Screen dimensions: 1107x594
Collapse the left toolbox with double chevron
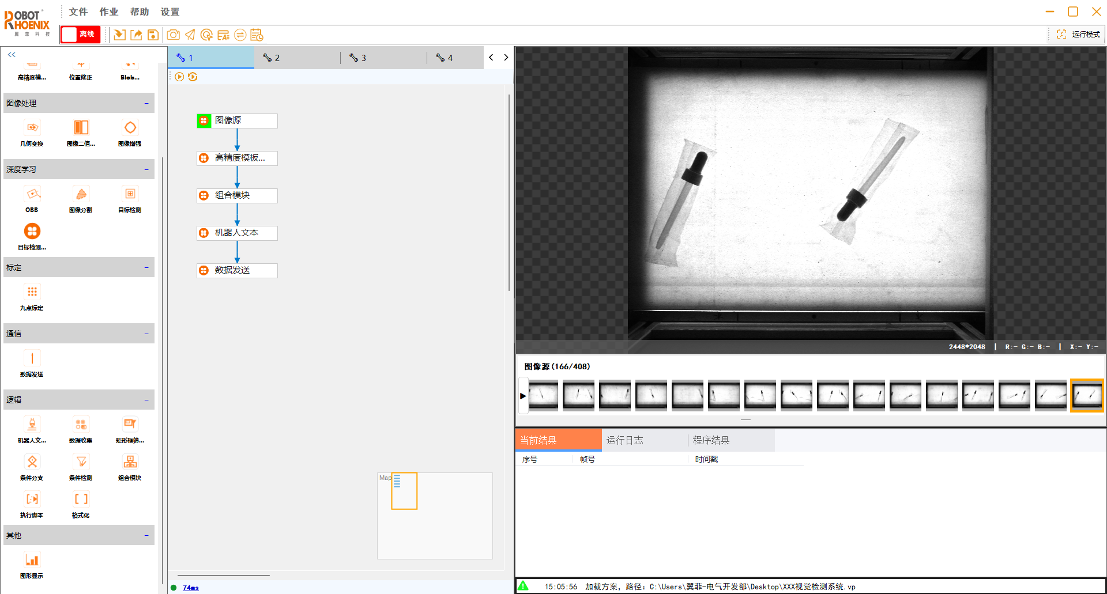[x=12, y=55]
